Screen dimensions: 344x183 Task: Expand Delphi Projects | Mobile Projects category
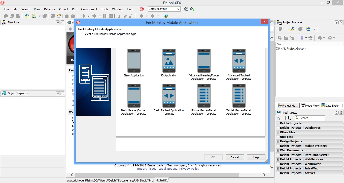pyautogui.click(x=278, y=146)
